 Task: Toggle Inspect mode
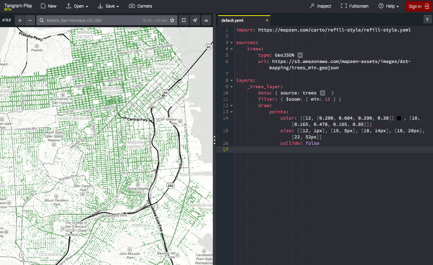(x=320, y=6)
